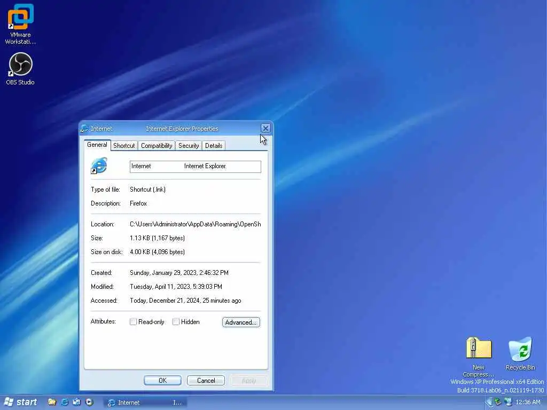Open the Recycle Bin desktop icon
547x410 pixels.
(x=520, y=353)
